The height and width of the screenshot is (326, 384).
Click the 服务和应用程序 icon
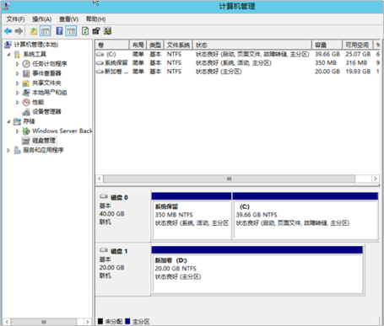17,150
